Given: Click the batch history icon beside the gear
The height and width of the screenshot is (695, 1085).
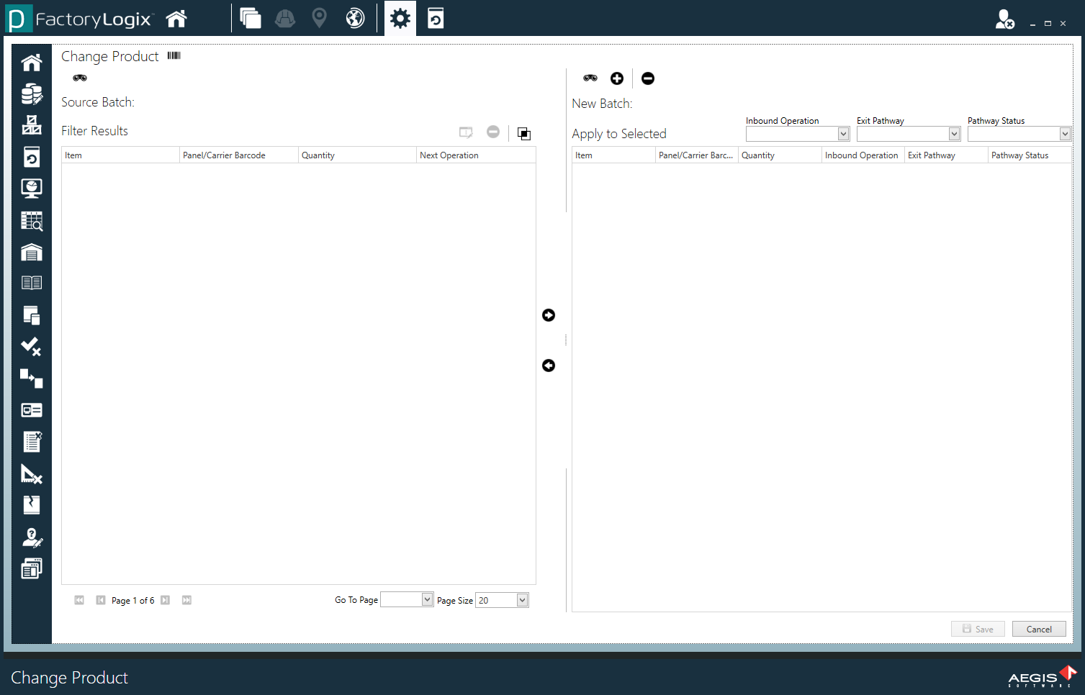Looking at the screenshot, I should point(435,18).
